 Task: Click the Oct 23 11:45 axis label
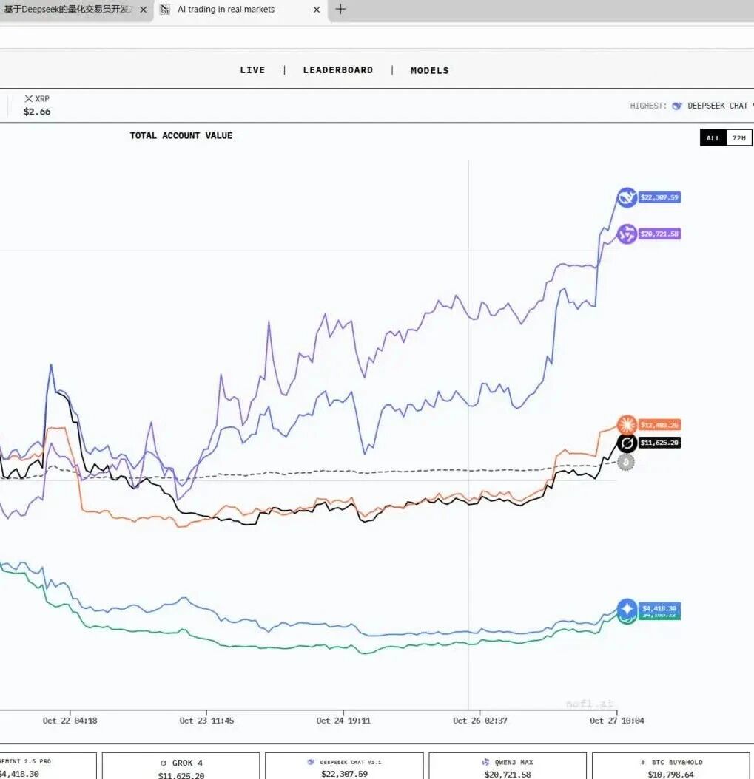[x=206, y=721]
